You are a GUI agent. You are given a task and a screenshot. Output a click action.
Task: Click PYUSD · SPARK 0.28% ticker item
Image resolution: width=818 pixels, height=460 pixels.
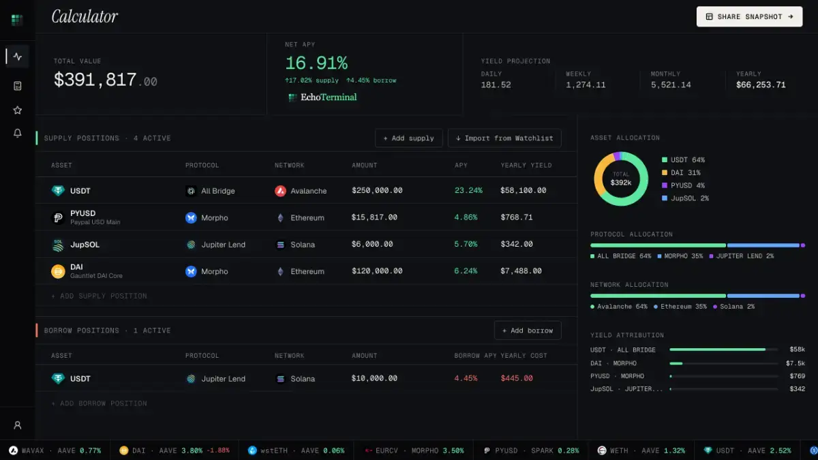click(532, 450)
